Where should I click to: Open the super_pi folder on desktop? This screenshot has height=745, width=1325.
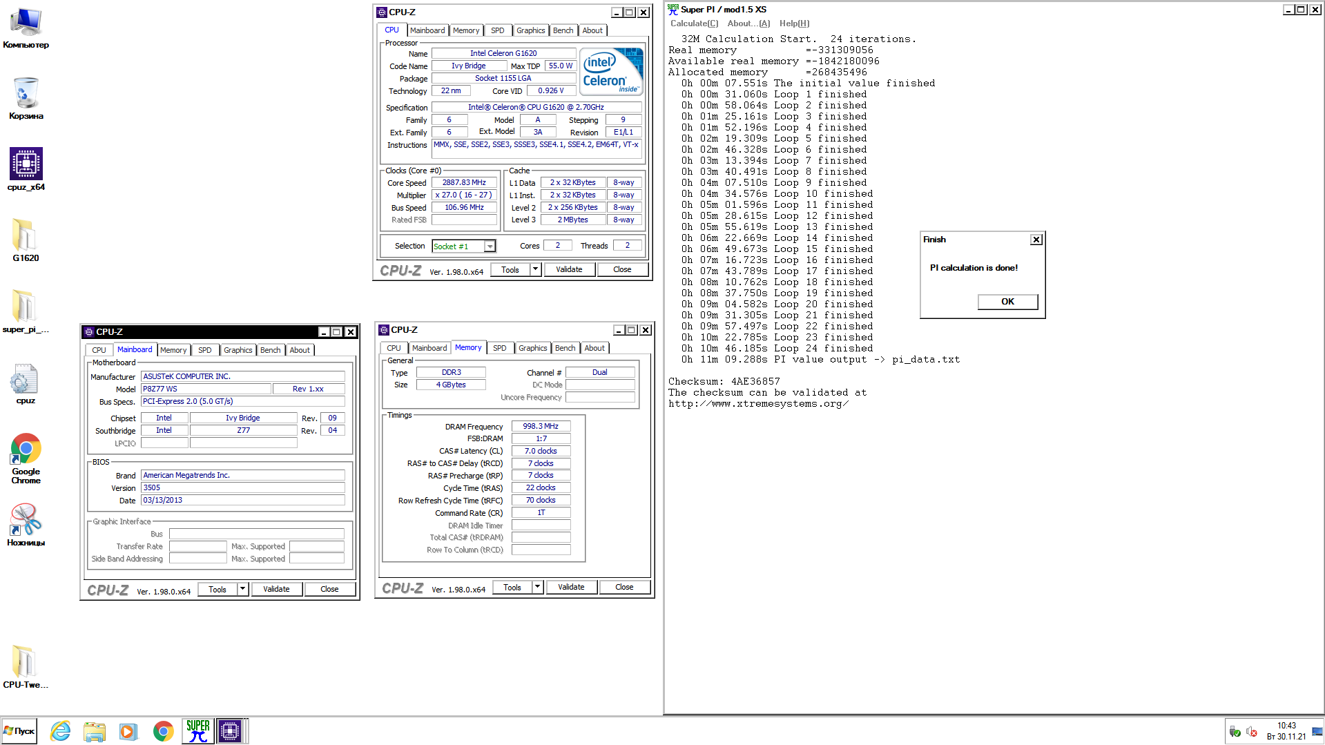click(x=26, y=311)
